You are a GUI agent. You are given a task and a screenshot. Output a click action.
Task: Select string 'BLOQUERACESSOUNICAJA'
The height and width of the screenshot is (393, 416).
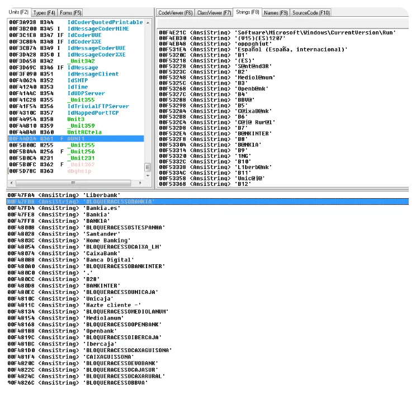(x=121, y=292)
